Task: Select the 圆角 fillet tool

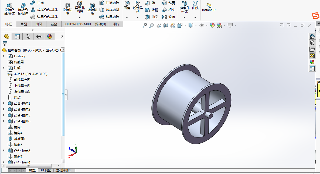Action: point(127,5)
